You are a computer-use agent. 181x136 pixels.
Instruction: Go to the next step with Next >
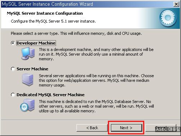click(126, 128)
